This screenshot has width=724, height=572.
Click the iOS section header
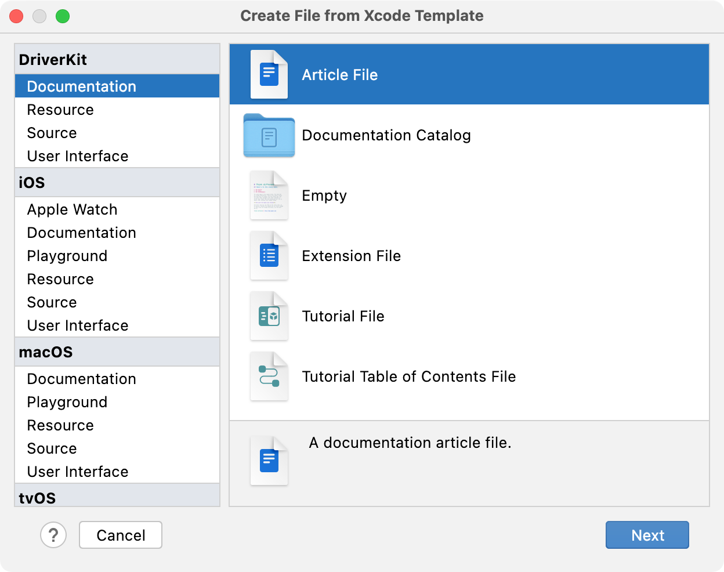[x=32, y=183]
